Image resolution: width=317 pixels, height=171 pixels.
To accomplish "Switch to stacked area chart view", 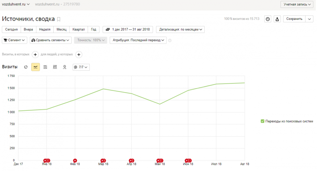I will pos(45,67).
